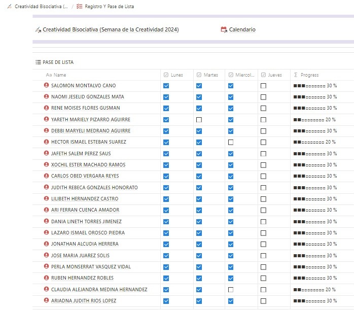Click the person icon beside SALOMON MONTALVO CANO
The width and height of the screenshot is (354, 310).
click(46, 85)
